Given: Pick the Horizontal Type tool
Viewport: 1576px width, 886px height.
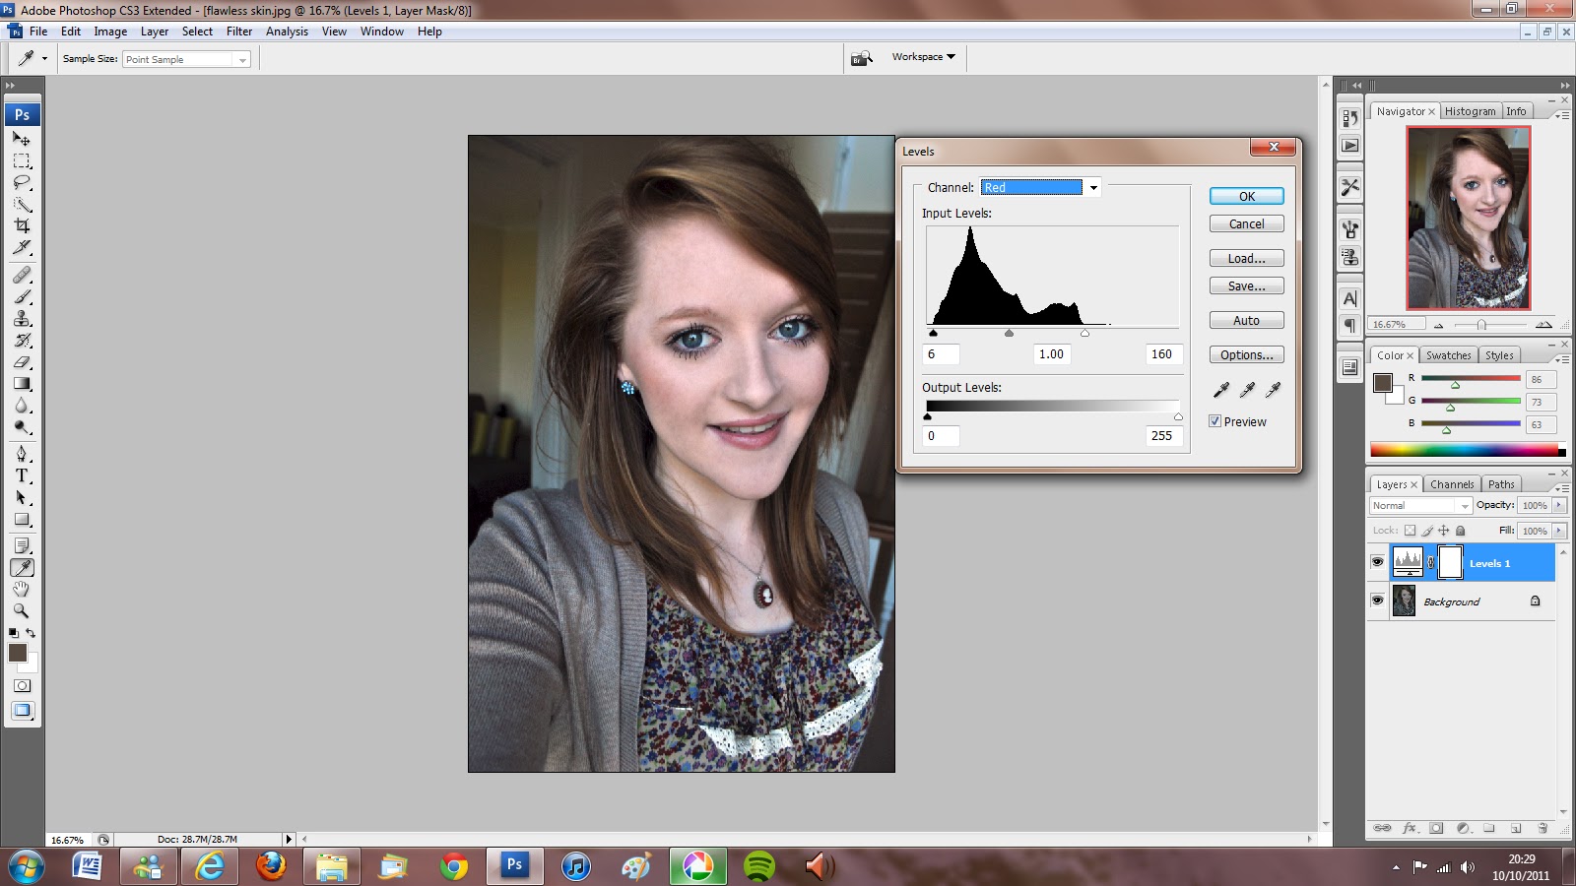Looking at the screenshot, I should (x=22, y=475).
